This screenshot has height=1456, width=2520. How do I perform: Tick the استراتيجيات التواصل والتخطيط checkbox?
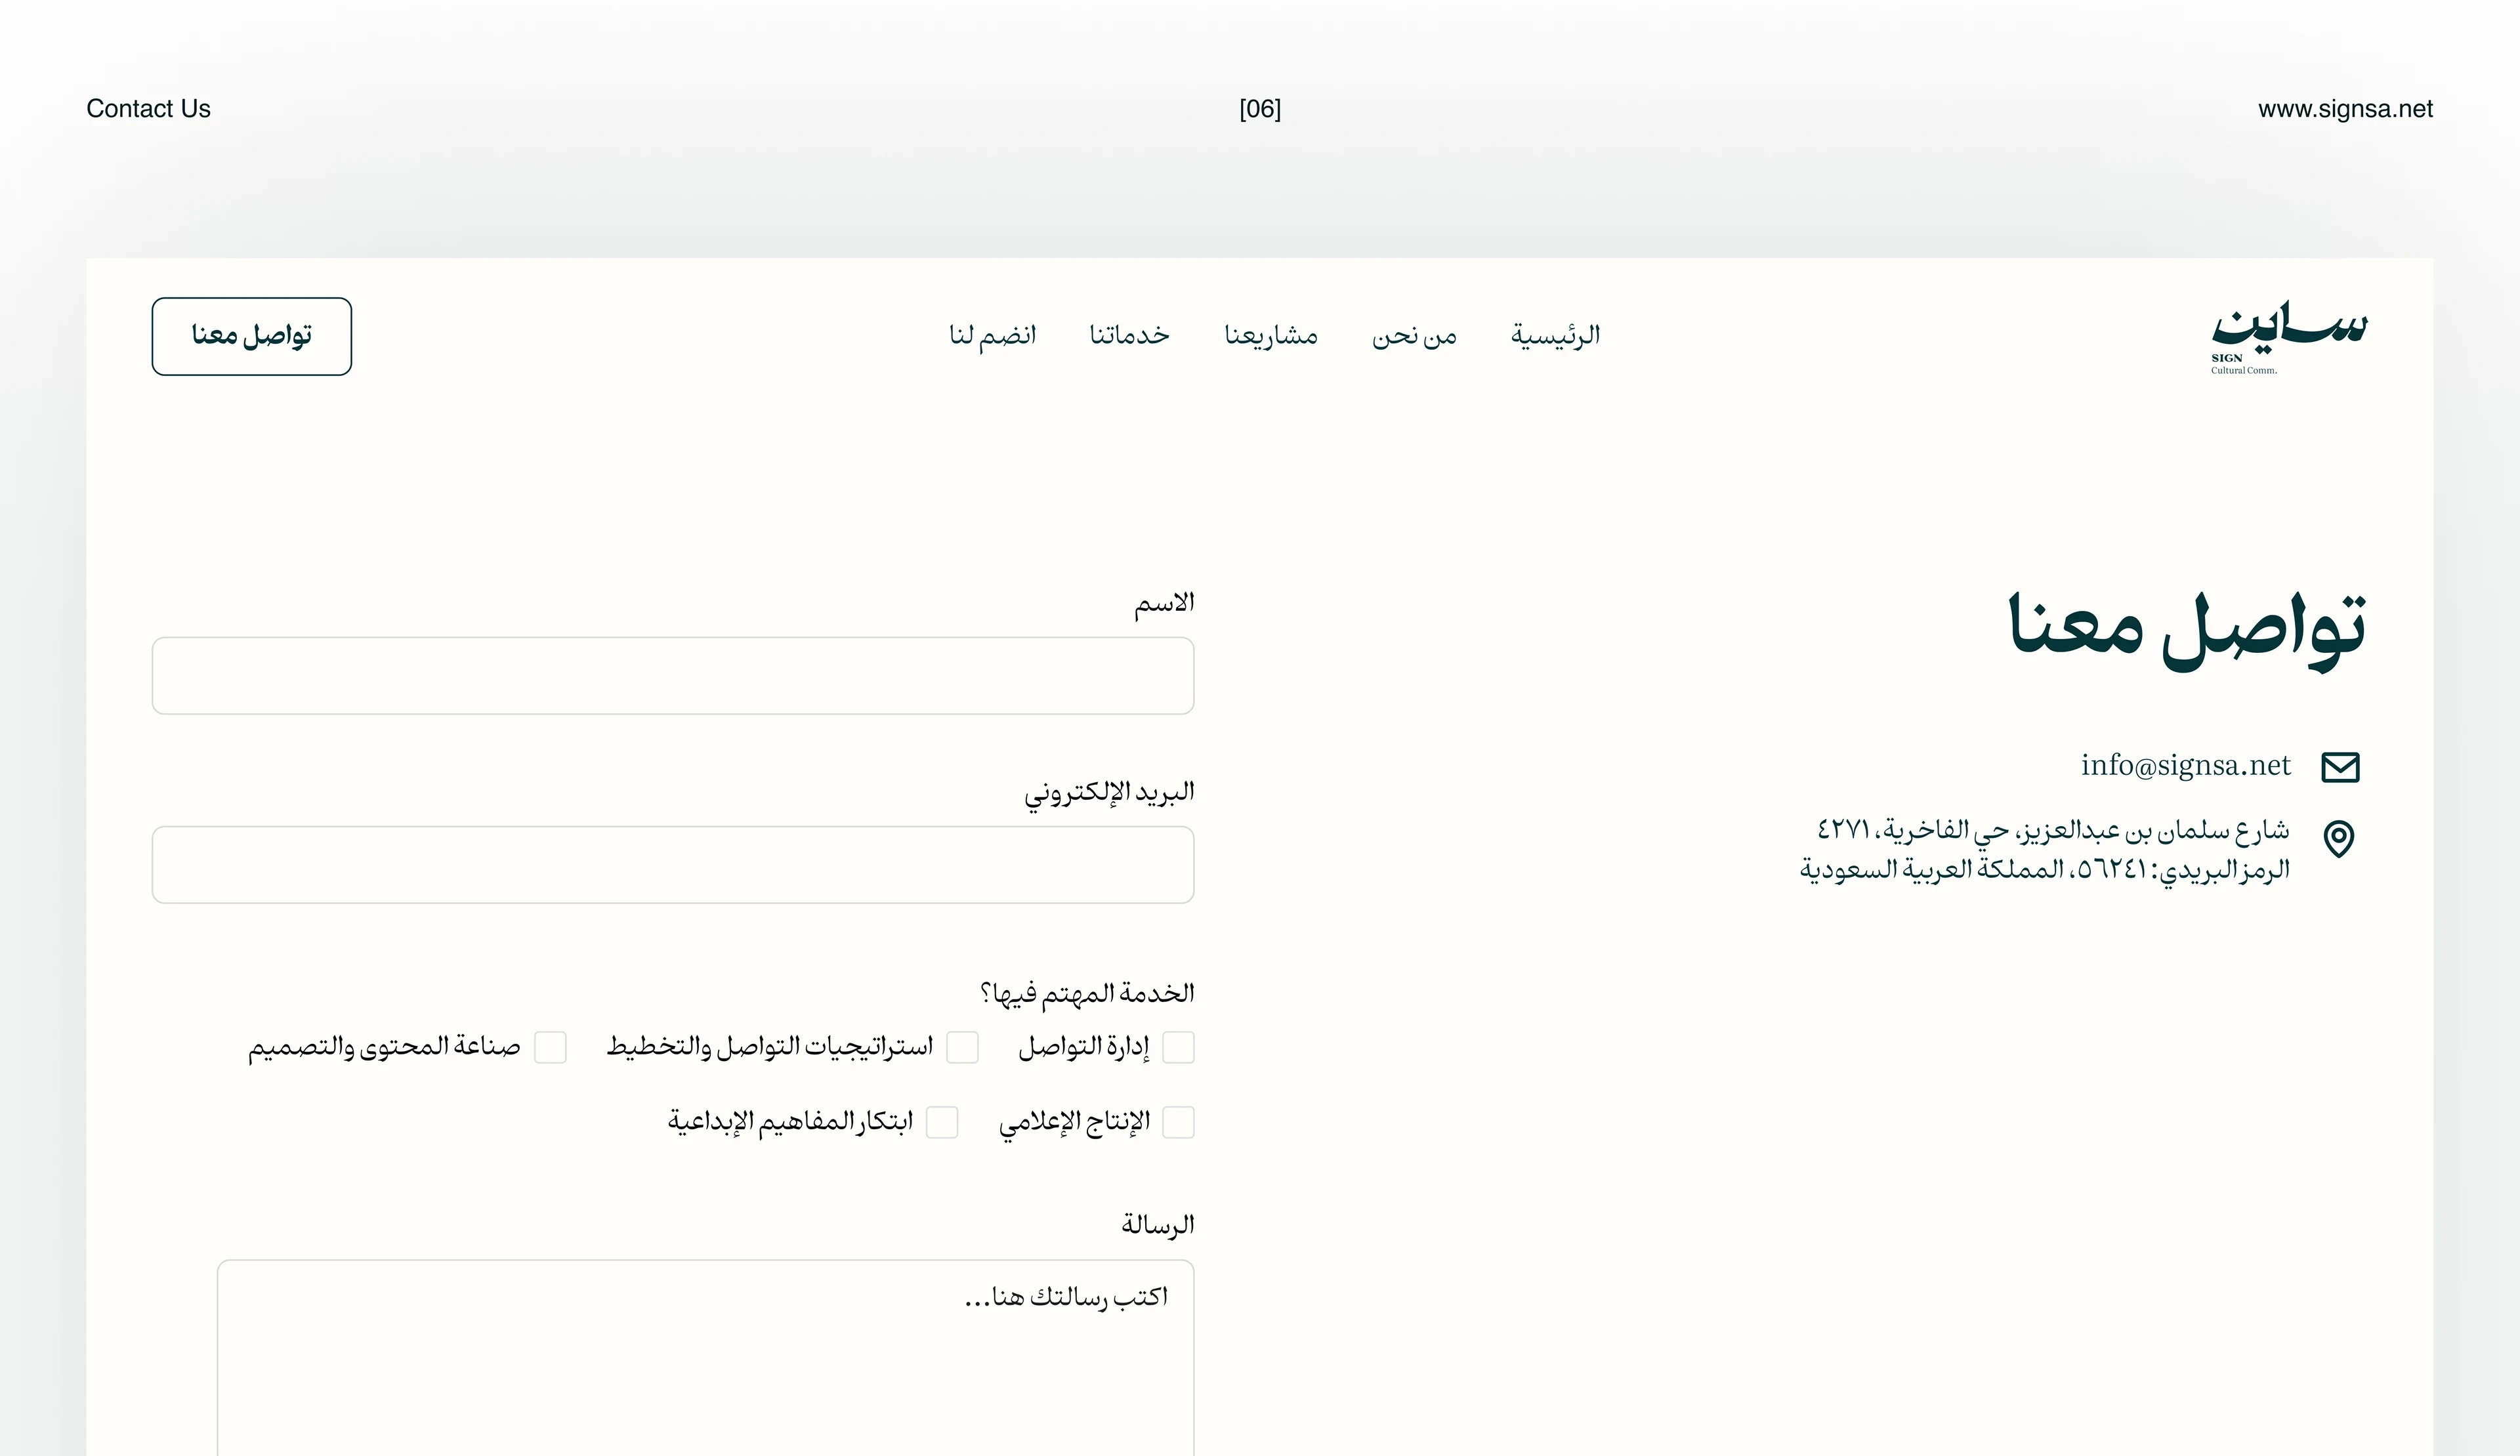coord(962,1047)
